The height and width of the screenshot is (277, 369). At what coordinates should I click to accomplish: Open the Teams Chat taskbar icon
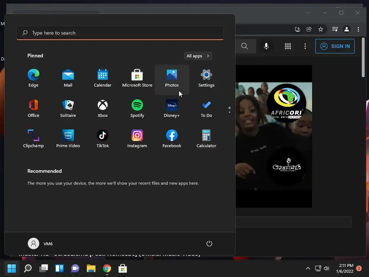click(x=75, y=268)
